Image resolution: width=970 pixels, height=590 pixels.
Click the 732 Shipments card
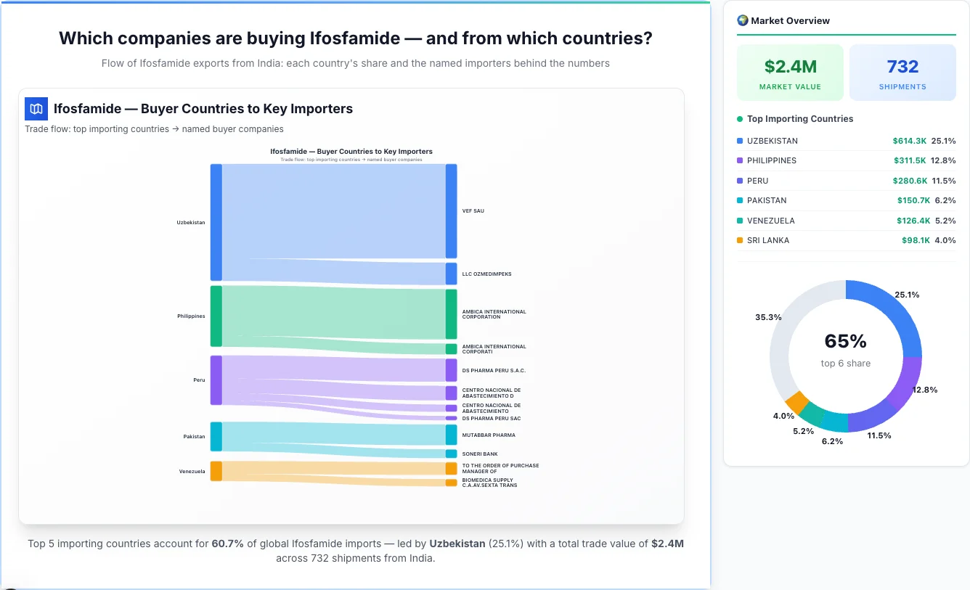(902, 72)
